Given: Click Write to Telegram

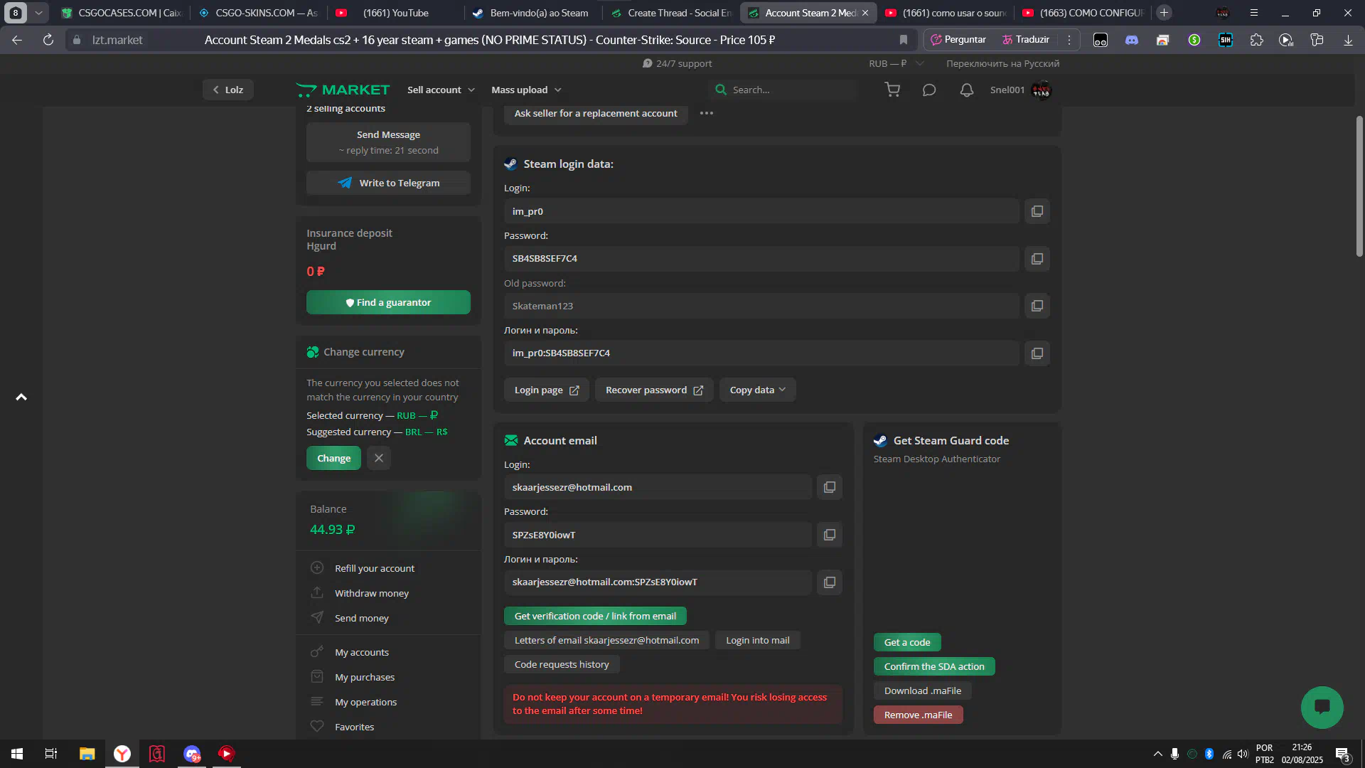Looking at the screenshot, I should (x=388, y=183).
